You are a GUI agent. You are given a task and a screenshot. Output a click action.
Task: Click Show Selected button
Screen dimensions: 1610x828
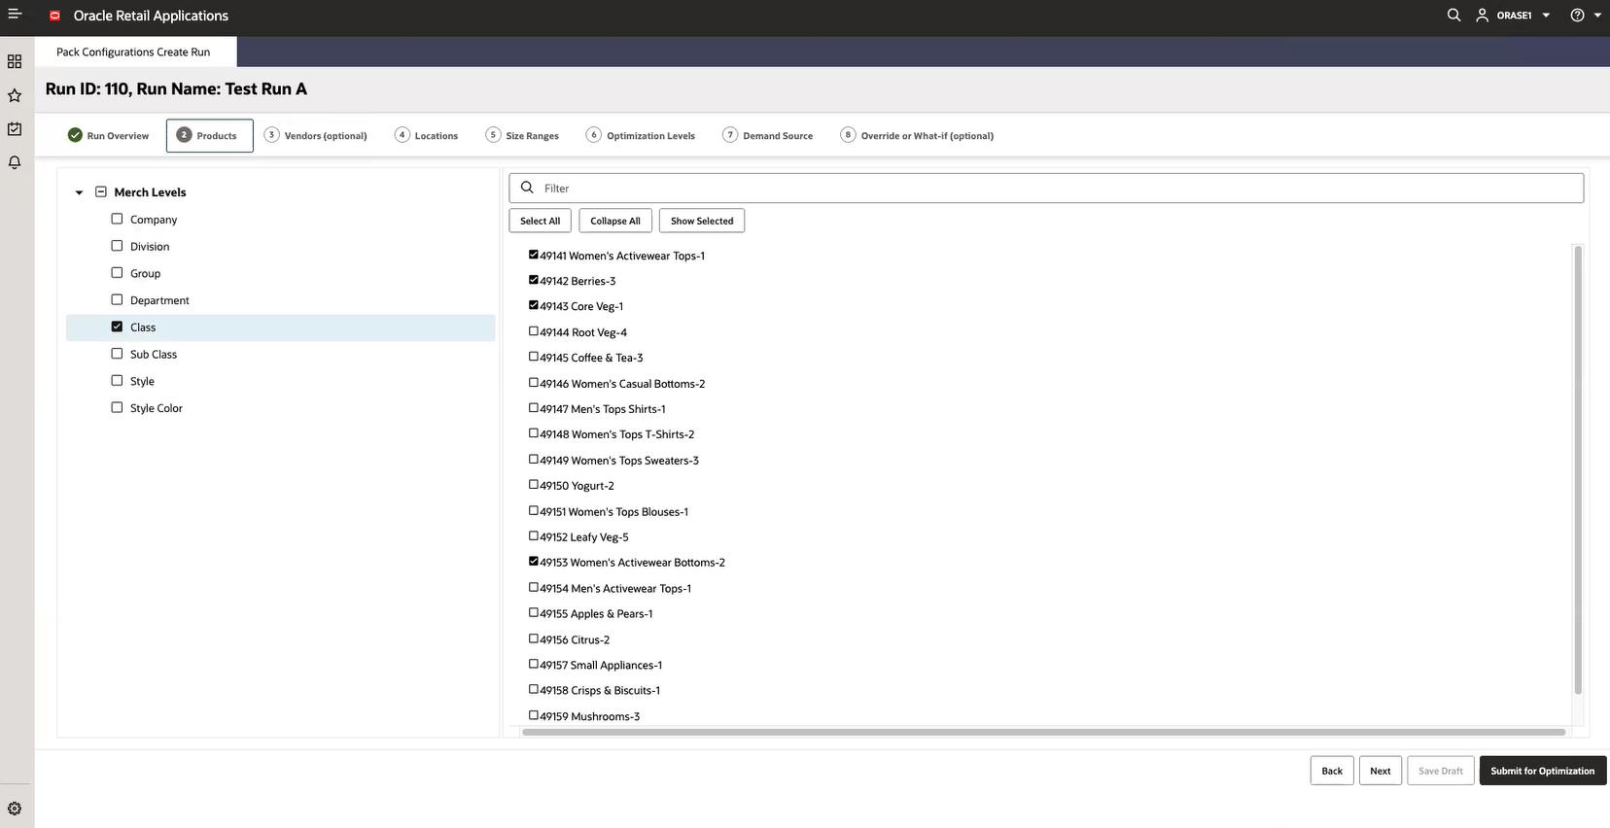click(702, 221)
